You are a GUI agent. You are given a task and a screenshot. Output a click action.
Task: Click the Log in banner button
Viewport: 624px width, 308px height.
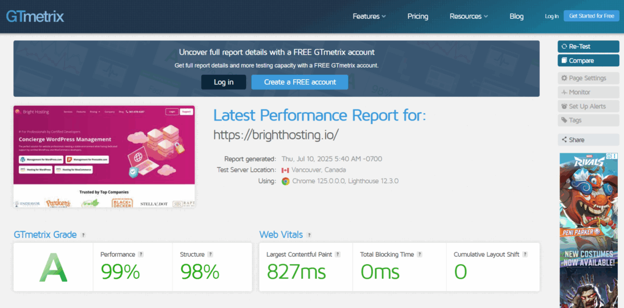[x=224, y=82]
